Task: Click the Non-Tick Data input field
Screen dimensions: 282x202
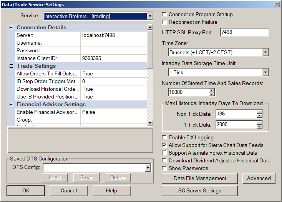Action: pyautogui.click(x=236, y=114)
